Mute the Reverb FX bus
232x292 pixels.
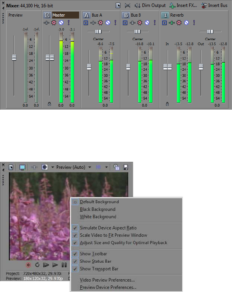coord(186,23)
